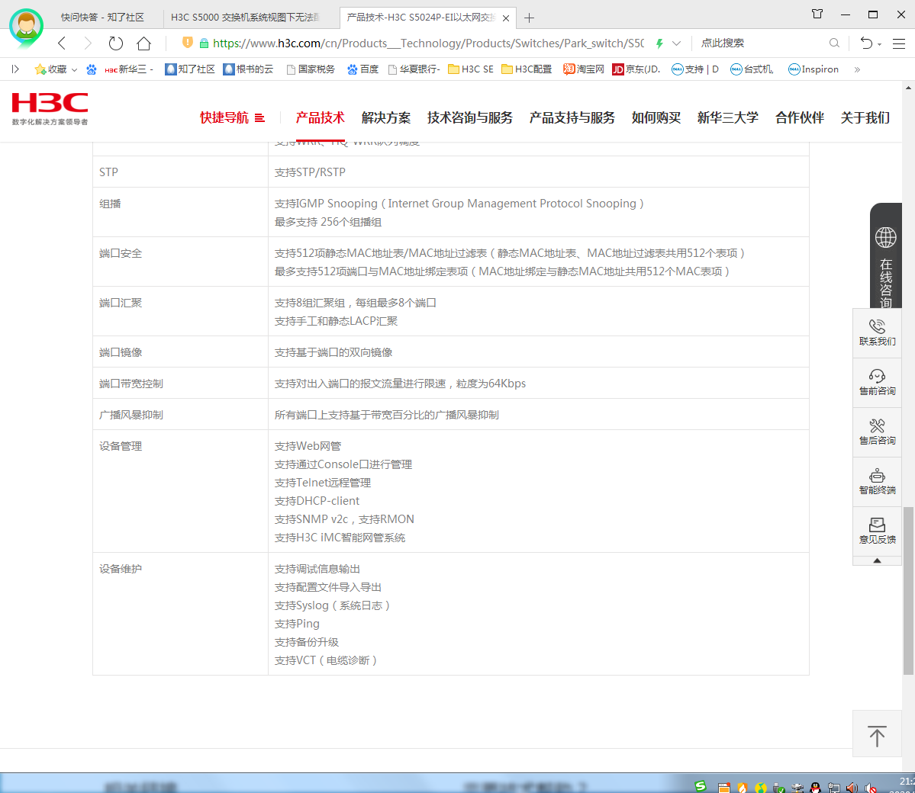Open the 快捷导航 quick navigation menu
Screen dimensions: 915x793
tap(232, 117)
